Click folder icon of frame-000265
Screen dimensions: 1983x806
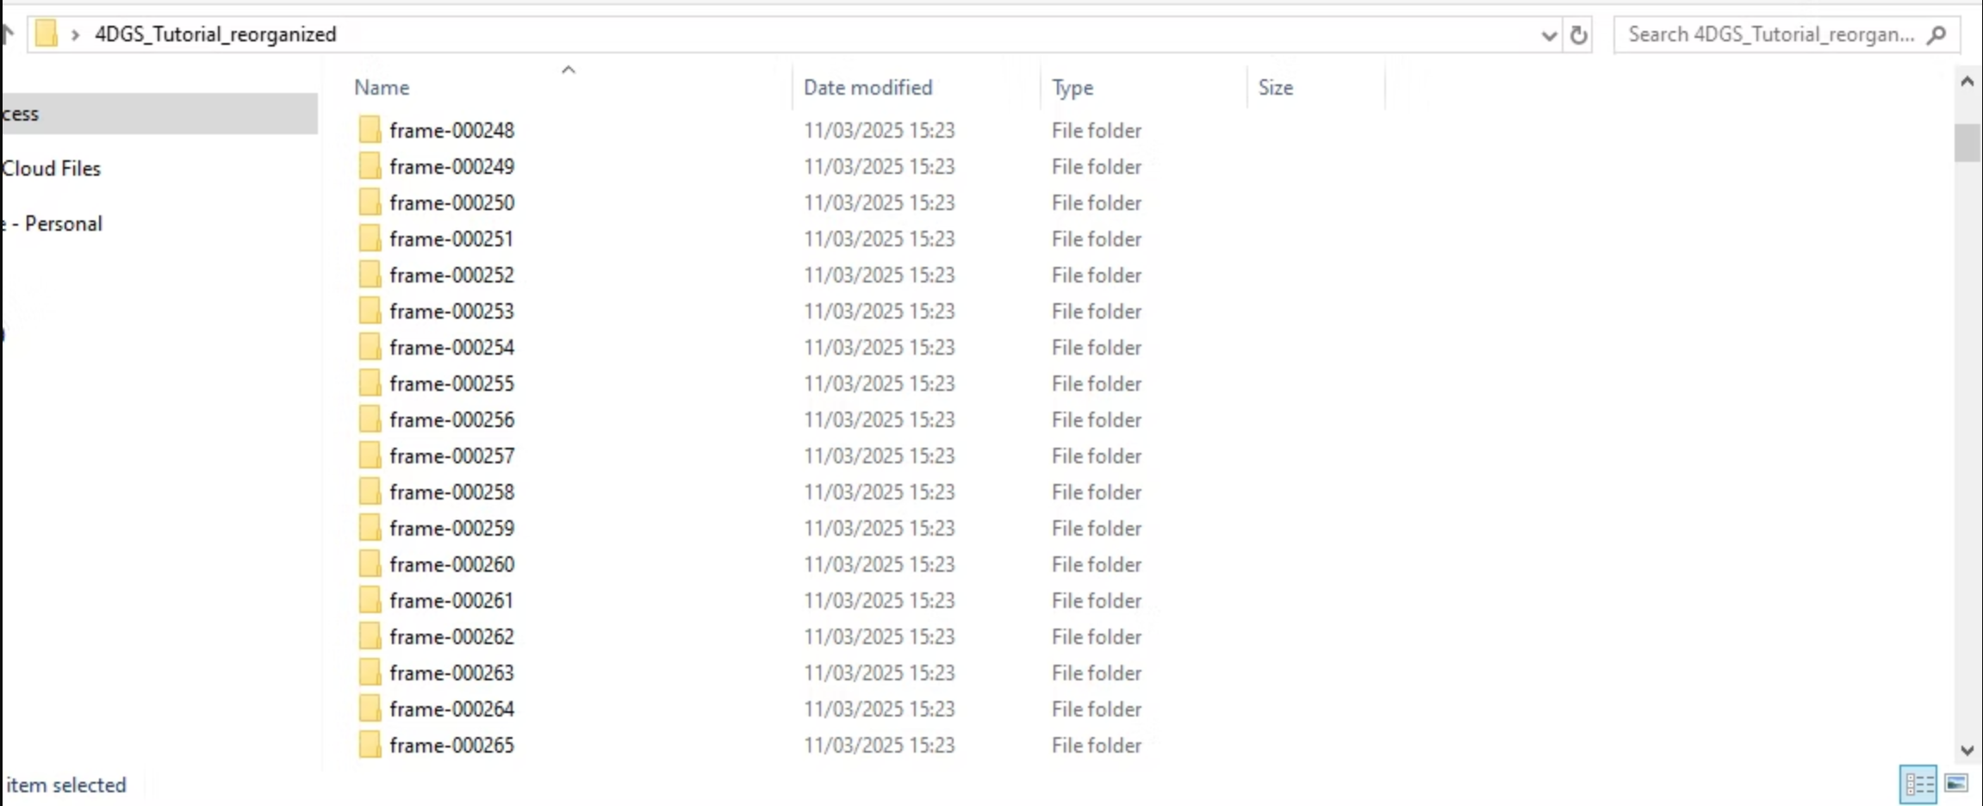(370, 745)
